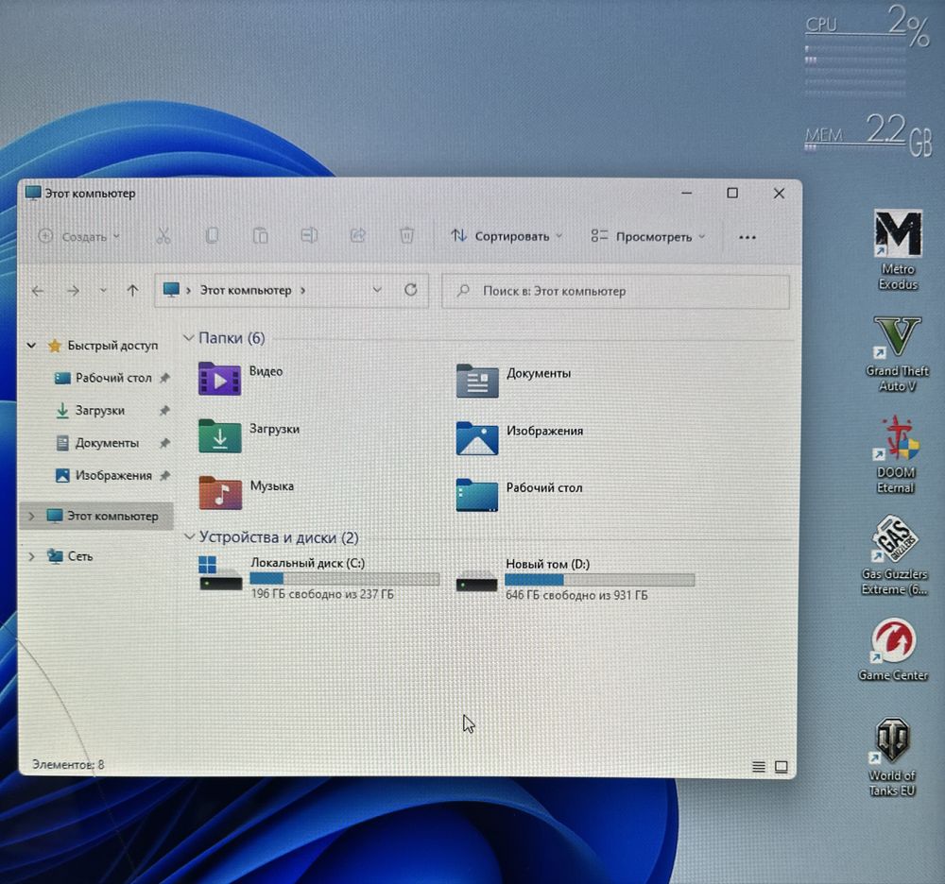The height and width of the screenshot is (884, 945).
Task: Click the Rename icon in toolbar
Action: [309, 235]
